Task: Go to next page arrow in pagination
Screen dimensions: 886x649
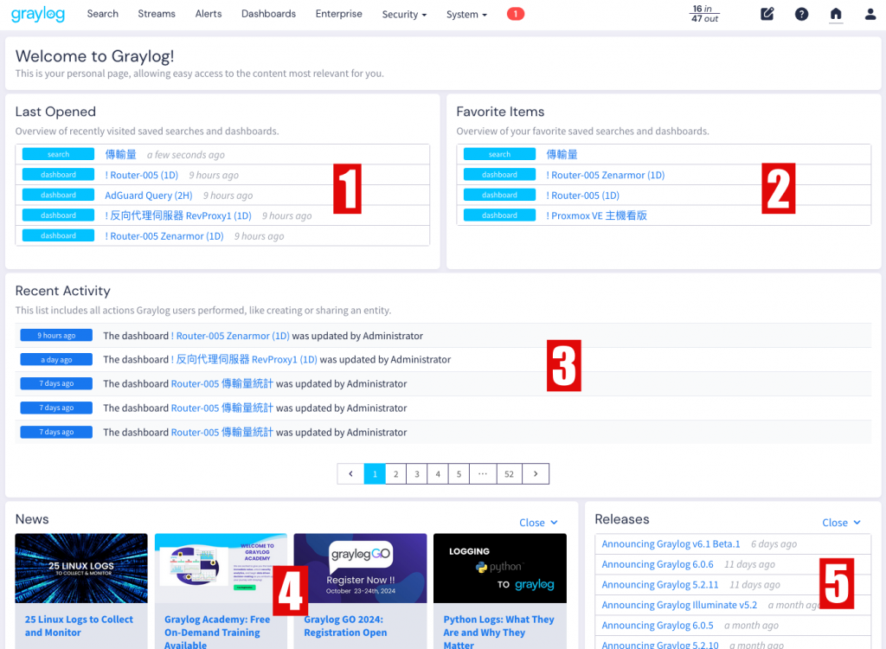Action: click(x=535, y=473)
